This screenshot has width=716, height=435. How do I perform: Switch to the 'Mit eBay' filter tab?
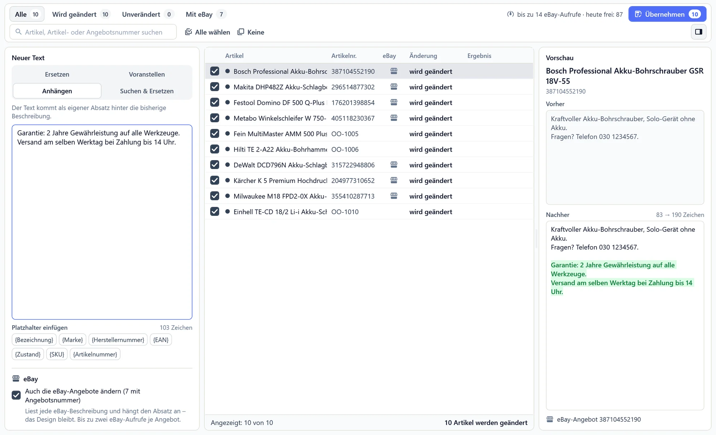pyautogui.click(x=205, y=14)
